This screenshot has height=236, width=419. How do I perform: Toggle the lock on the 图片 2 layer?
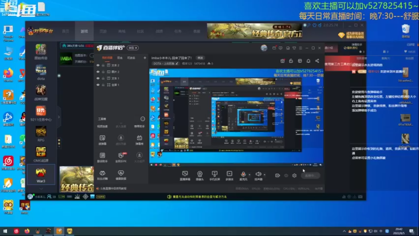click(x=103, y=72)
